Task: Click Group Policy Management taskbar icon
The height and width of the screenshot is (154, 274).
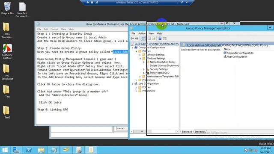Action: [x=78, y=150]
